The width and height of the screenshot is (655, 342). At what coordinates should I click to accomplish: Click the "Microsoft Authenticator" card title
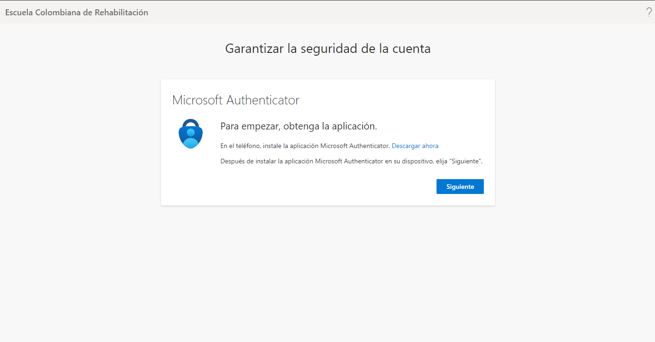tap(236, 100)
